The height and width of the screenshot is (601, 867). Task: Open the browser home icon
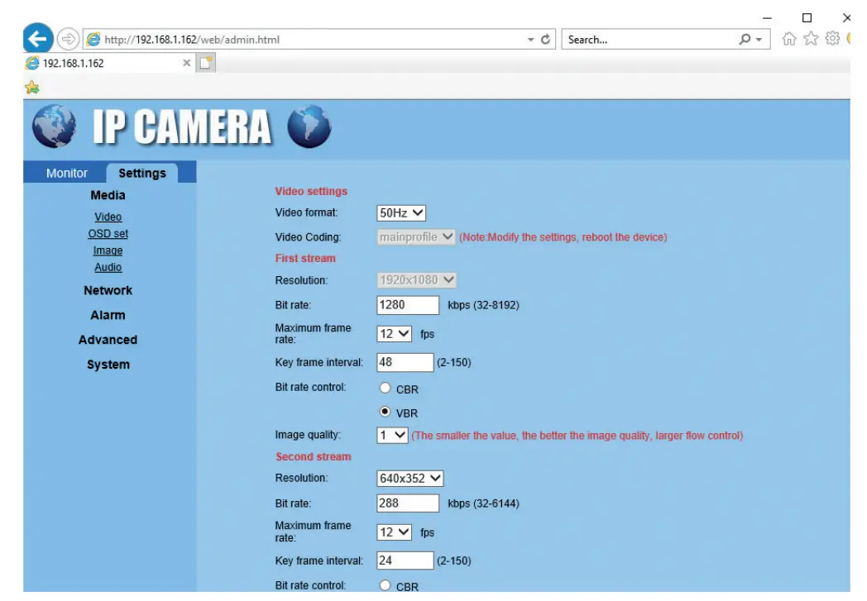790,39
